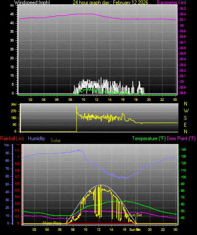Click the 270 degree wind direction tick
The height and width of the screenshot is (235, 197).
[14, 111]
